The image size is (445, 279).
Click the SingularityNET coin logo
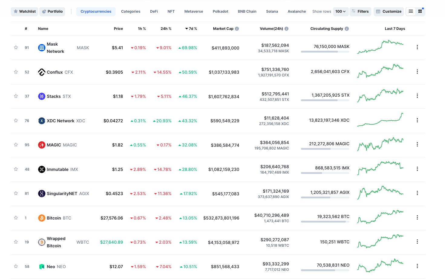pyautogui.click(x=42, y=194)
